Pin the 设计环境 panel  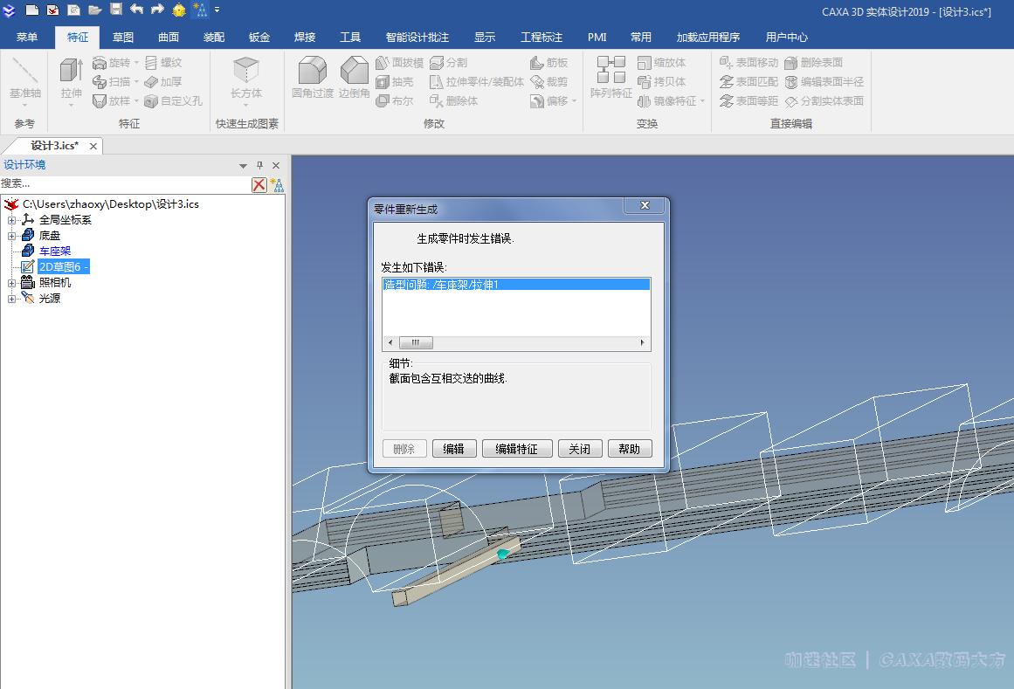coord(260,165)
